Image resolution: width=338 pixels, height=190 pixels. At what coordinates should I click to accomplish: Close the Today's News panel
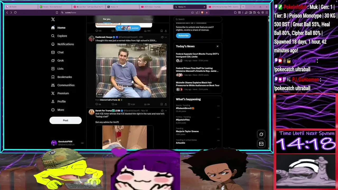click(218, 46)
